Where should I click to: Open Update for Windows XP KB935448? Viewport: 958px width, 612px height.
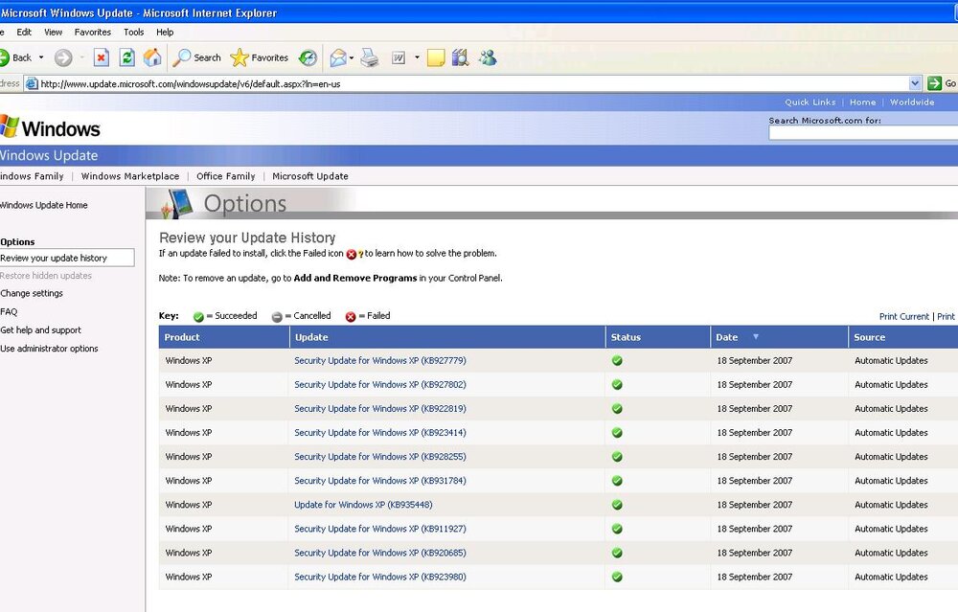pyautogui.click(x=363, y=505)
